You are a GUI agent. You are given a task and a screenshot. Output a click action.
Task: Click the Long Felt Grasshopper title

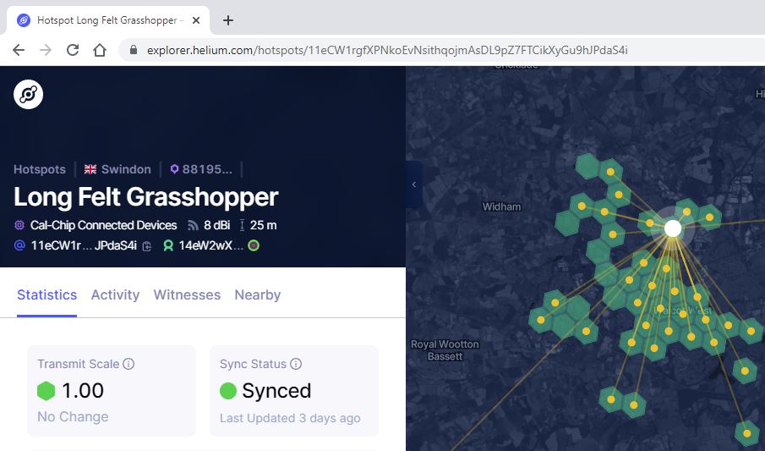(x=146, y=197)
